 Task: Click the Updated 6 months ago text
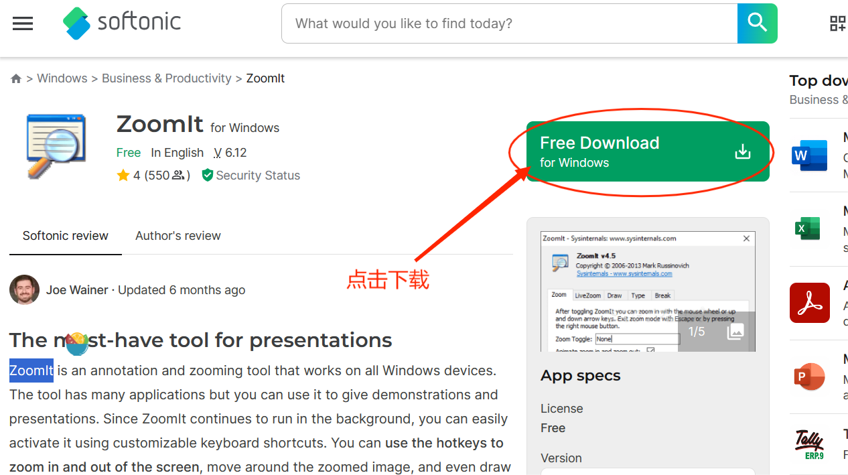(182, 290)
